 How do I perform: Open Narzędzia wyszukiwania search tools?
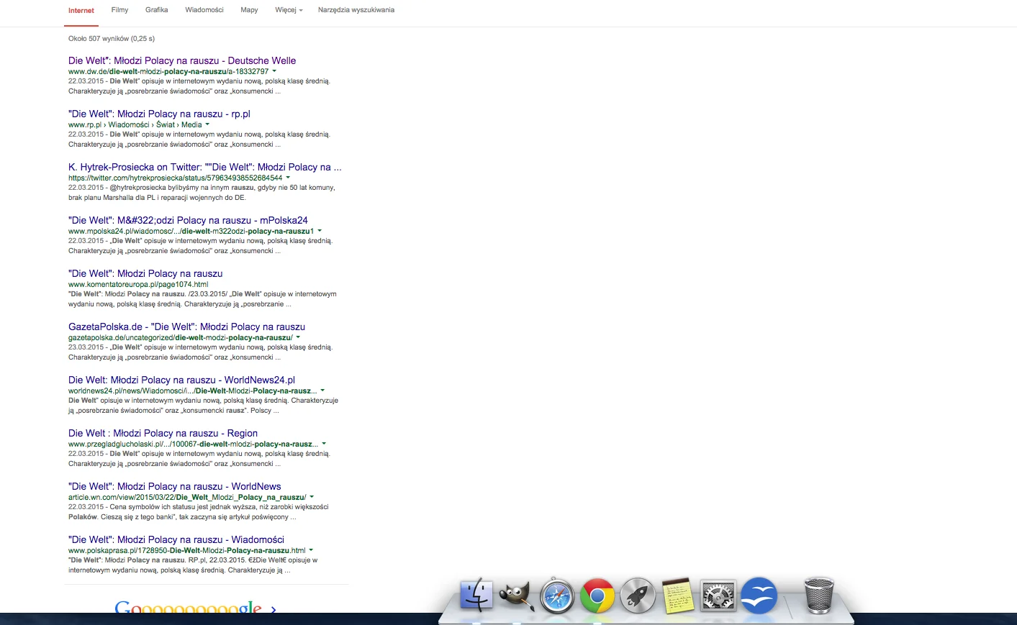[x=356, y=10]
